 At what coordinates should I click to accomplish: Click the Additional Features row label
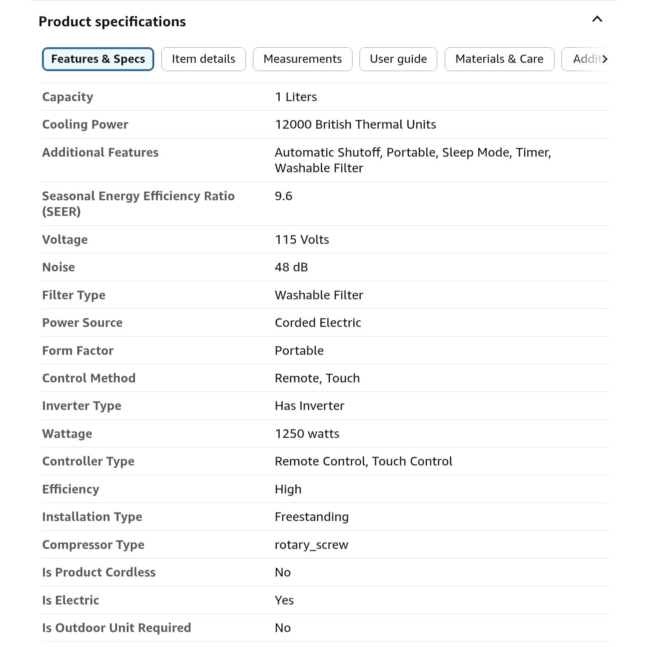point(100,153)
